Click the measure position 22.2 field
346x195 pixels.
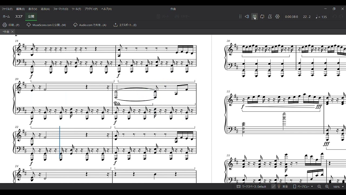tap(307, 17)
